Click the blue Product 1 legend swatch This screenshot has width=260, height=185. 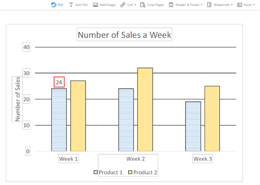pyautogui.click(x=96, y=172)
